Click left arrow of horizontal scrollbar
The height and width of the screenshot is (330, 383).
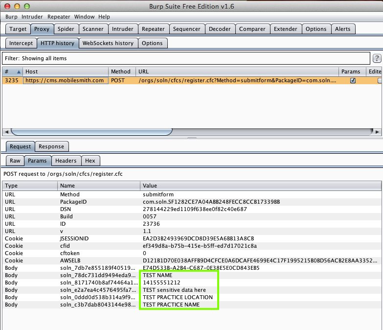6,132
